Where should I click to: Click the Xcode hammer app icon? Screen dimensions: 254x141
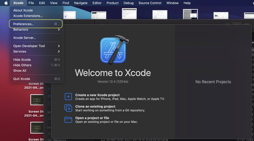(114, 50)
